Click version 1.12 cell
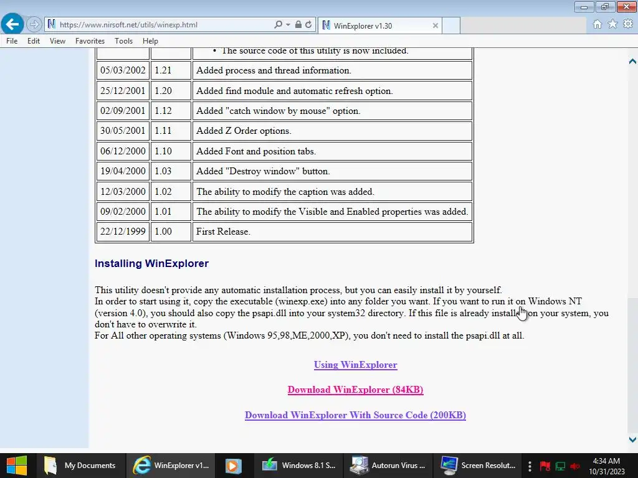The height and width of the screenshot is (478, 638). point(171,111)
